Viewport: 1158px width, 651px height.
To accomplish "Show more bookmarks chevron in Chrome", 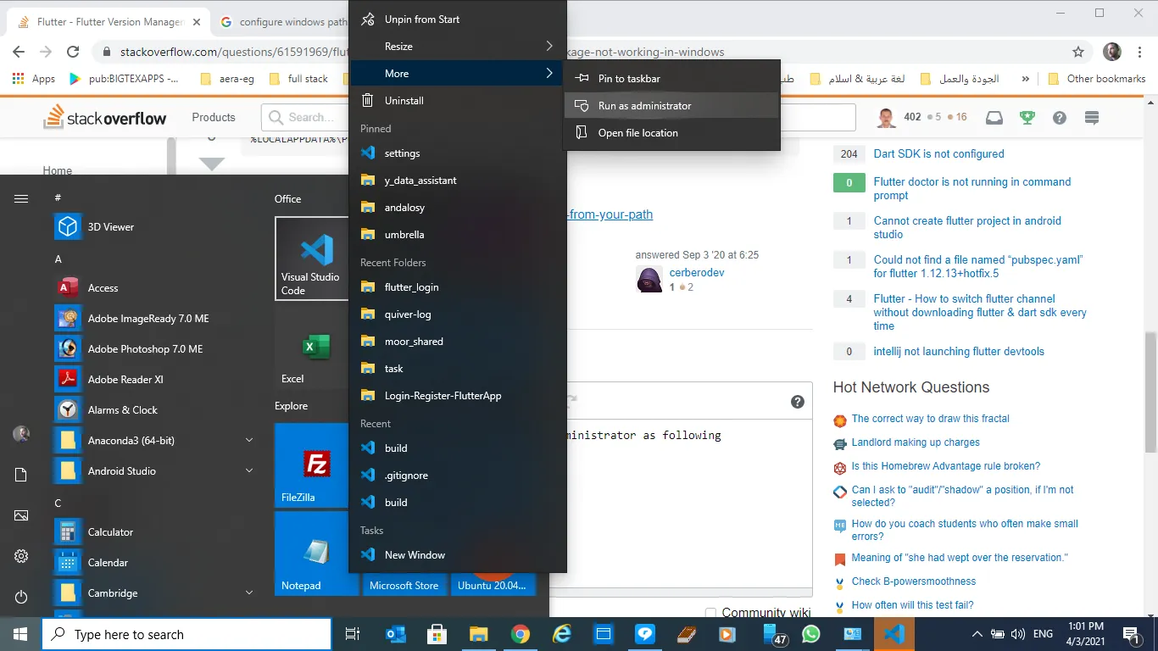I will 1026,79.
